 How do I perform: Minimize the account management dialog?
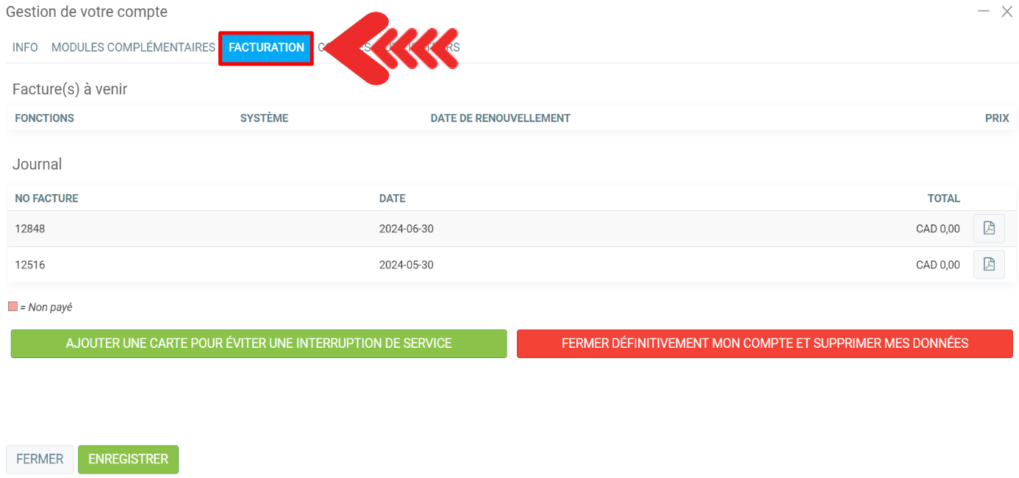(984, 12)
